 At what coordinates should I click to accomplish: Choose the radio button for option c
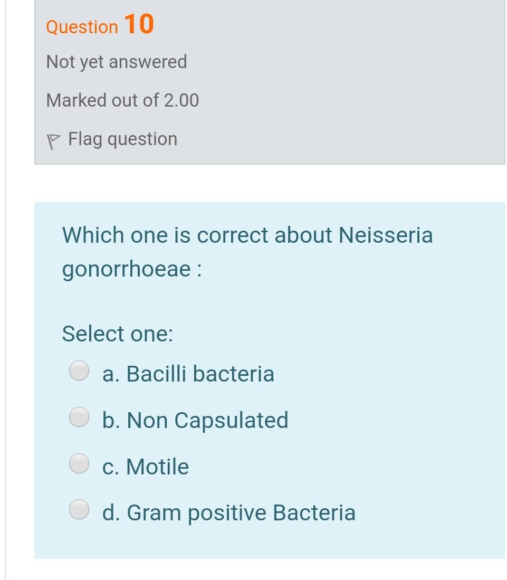click(x=79, y=463)
